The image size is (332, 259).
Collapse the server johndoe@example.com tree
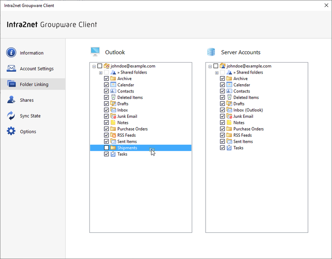(210, 66)
